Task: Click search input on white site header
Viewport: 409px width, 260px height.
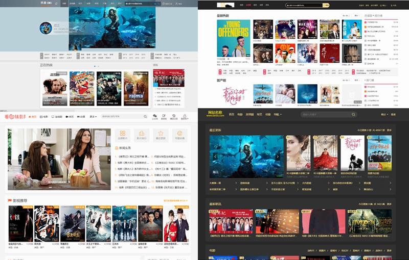Action: click(x=304, y=5)
